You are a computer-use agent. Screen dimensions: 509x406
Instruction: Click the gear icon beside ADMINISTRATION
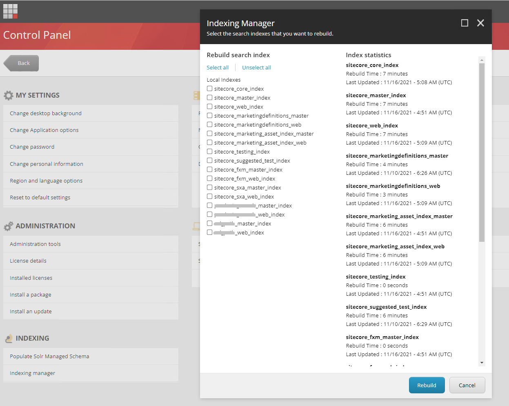pos(9,225)
